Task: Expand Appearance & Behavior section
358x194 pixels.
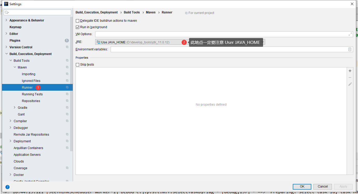Action: (6, 20)
